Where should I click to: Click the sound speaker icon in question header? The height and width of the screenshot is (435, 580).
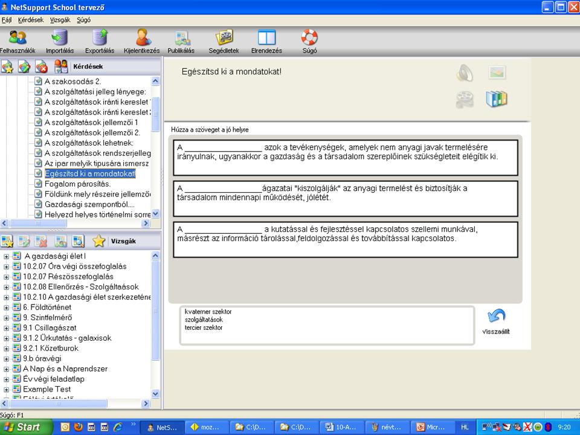coord(465,74)
